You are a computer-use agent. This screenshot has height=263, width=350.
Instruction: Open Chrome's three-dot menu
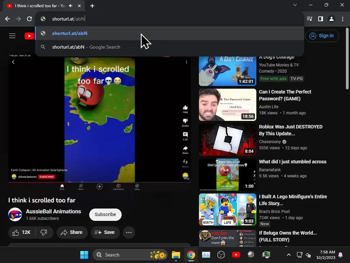(342, 19)
